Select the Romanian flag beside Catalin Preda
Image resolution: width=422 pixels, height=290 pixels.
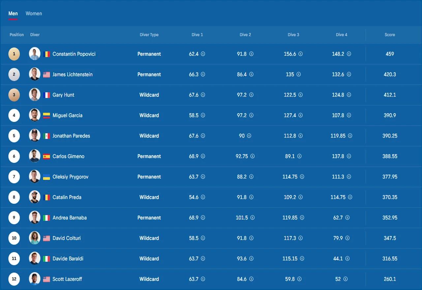[x=46, y=197]
